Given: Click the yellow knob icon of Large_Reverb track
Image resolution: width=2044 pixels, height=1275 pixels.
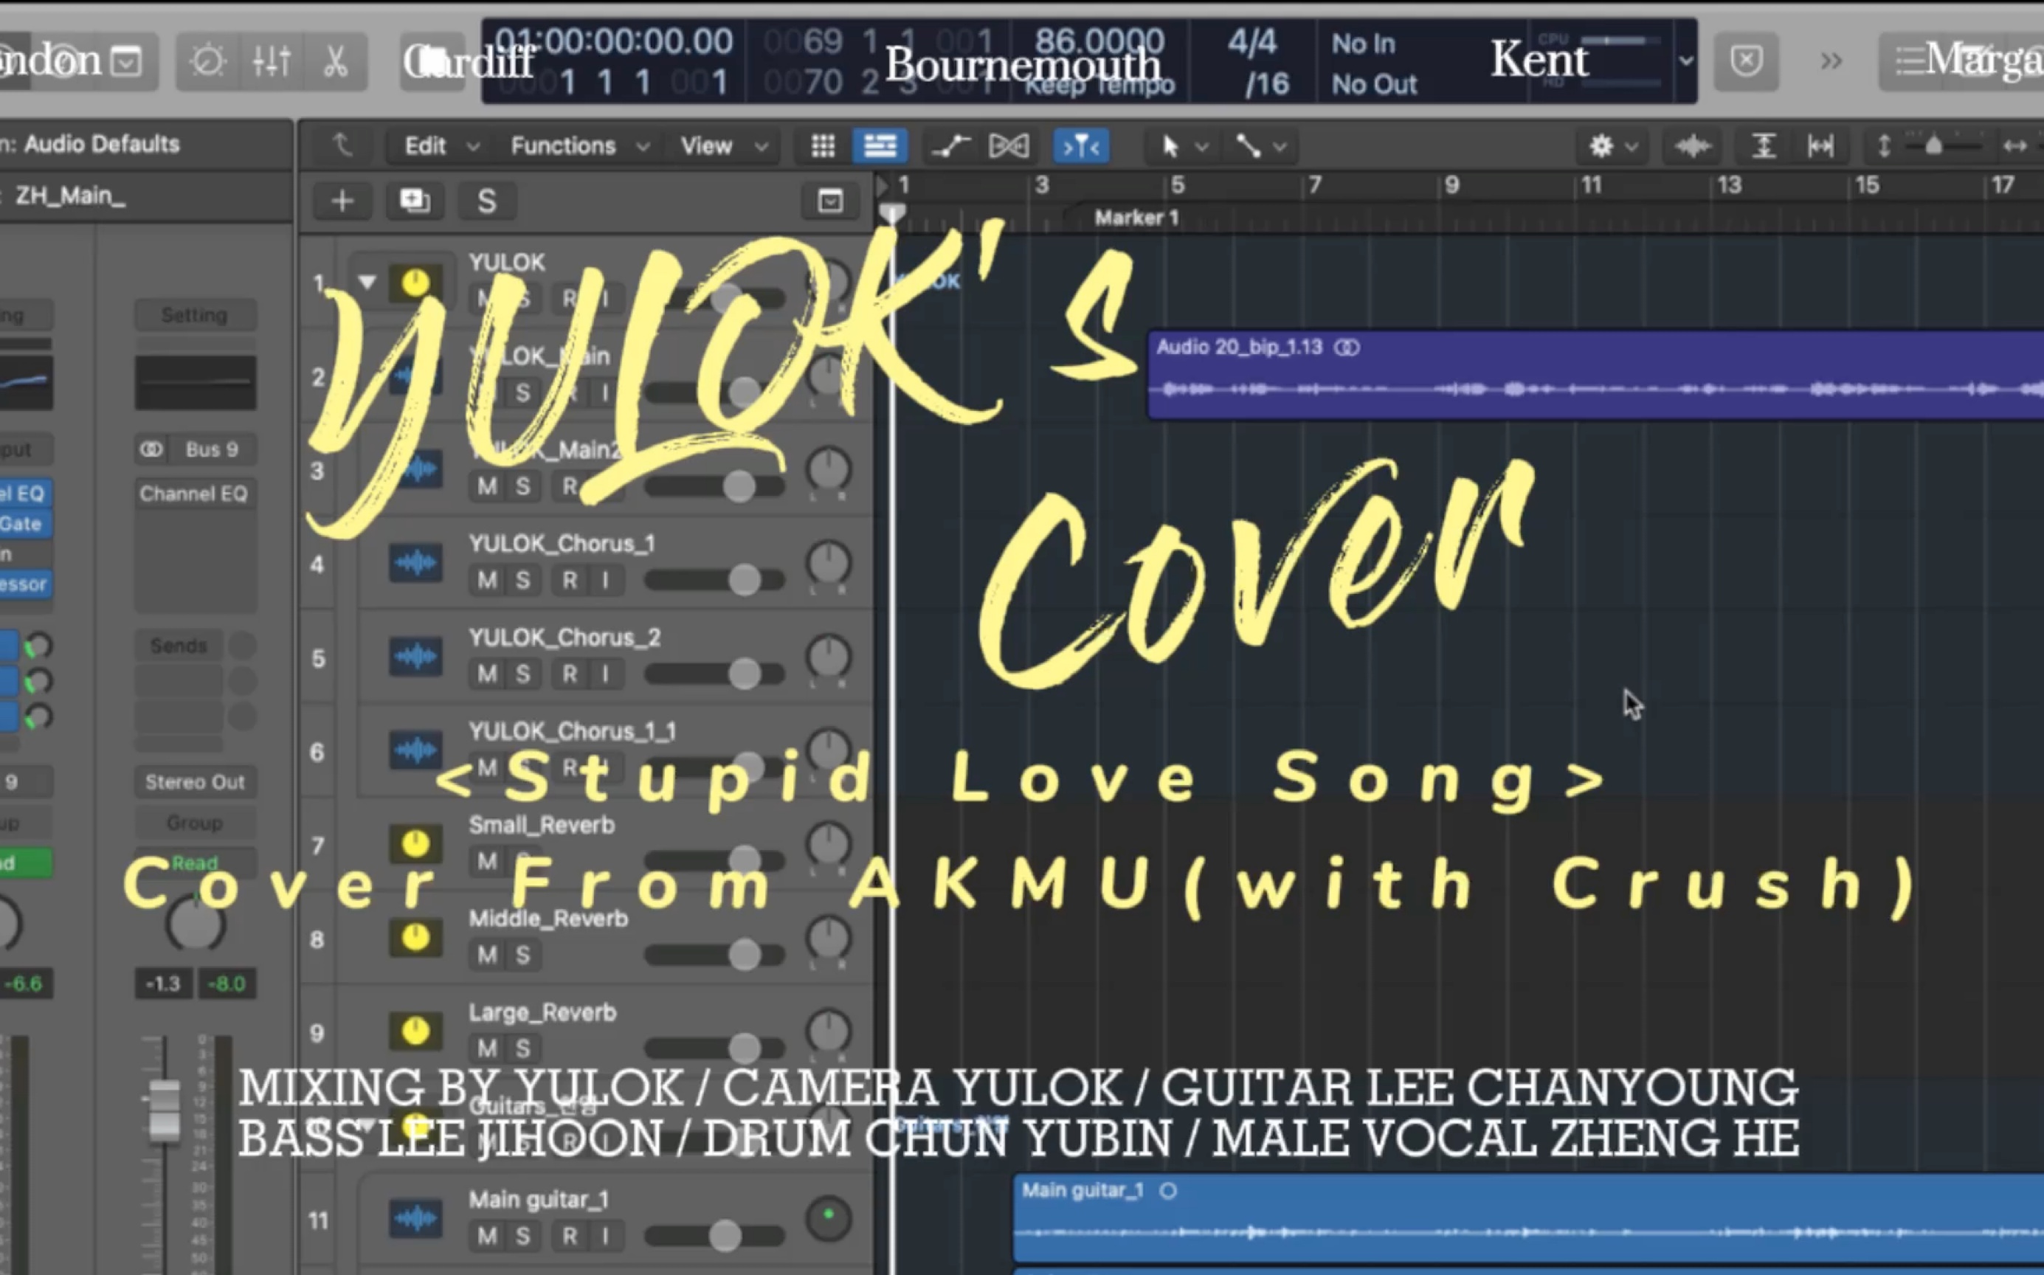Looking at the screenshot, I should click(415, 1031).
